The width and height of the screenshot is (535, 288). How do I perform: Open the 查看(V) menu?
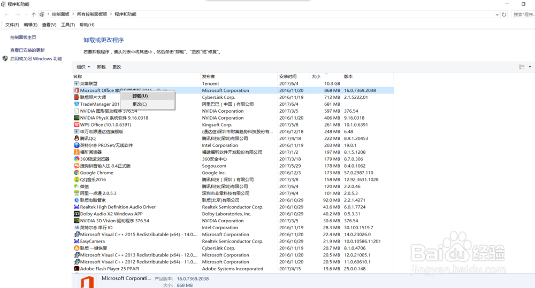pos(49,25)
